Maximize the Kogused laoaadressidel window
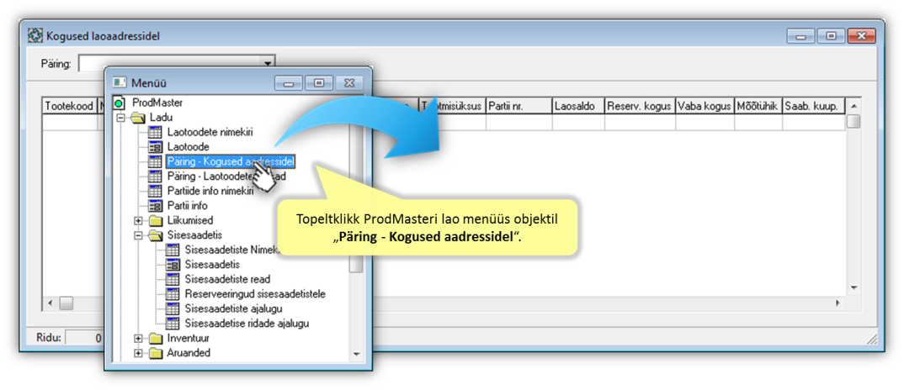904x390 pixels. click(x=832, y=35)
